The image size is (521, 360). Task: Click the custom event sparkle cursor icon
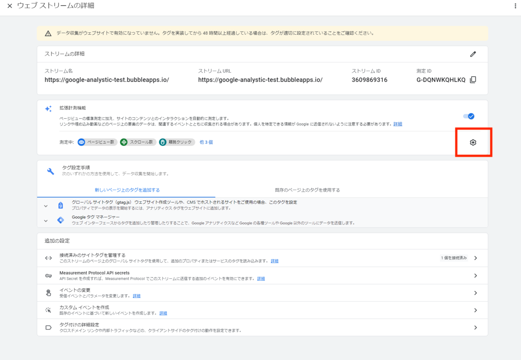(x=49, y=310)
